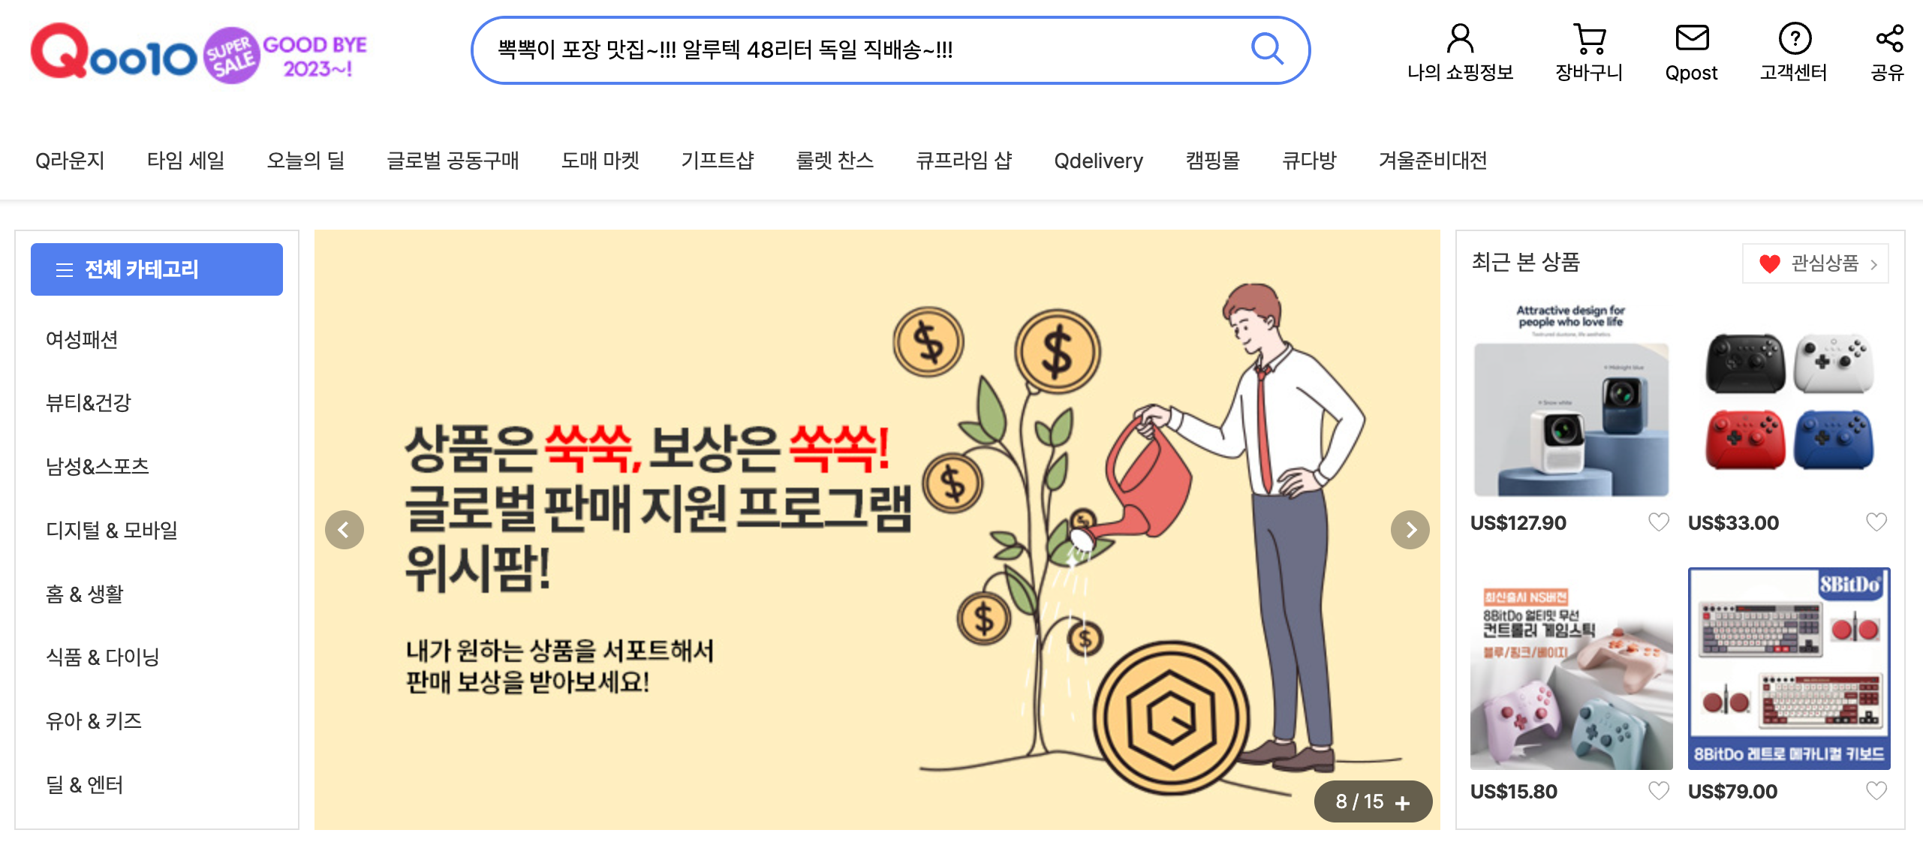Toggle wishlist heart on US$33.00 controllers

(x=1876, y=522)
